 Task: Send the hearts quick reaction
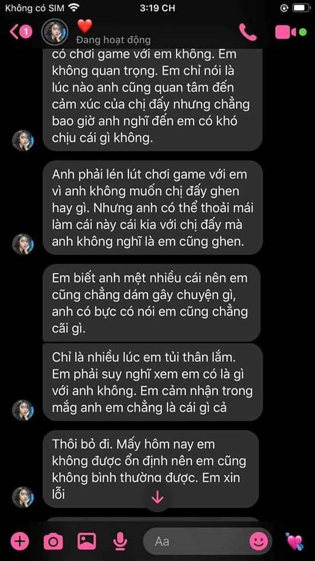click(x=294, y=541)
